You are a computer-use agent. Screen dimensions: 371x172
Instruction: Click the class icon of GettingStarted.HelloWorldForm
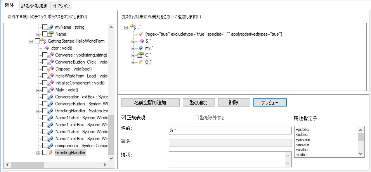click(43, 41)
